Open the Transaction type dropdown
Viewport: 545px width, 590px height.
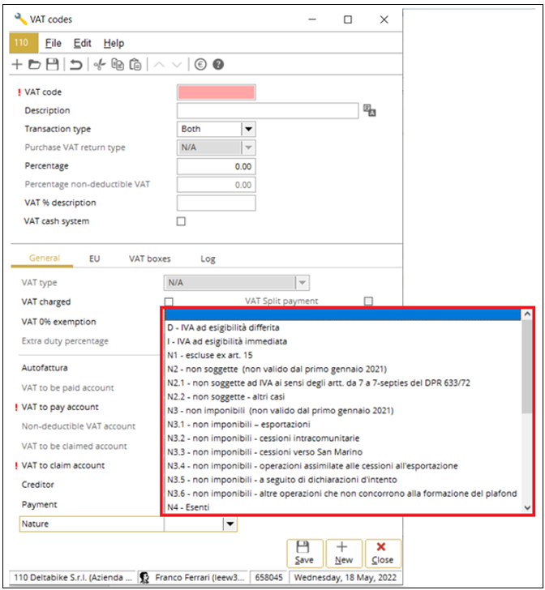[248, 129]
